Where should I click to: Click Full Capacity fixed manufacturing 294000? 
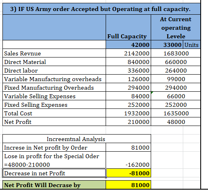click(128, 87)
